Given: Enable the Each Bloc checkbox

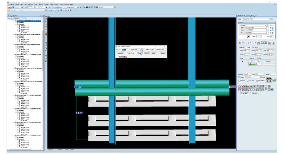Looking at the screenshot, I should [248, 80].
